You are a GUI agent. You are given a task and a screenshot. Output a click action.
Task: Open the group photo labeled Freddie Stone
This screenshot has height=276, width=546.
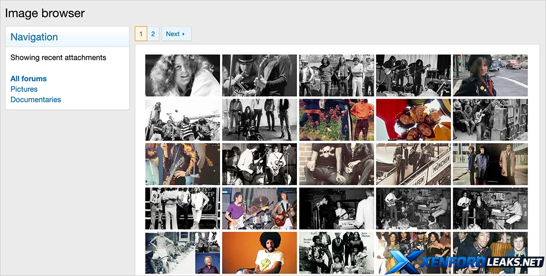336,253
